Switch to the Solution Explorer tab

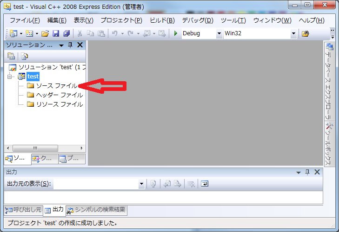click(18, 159)
